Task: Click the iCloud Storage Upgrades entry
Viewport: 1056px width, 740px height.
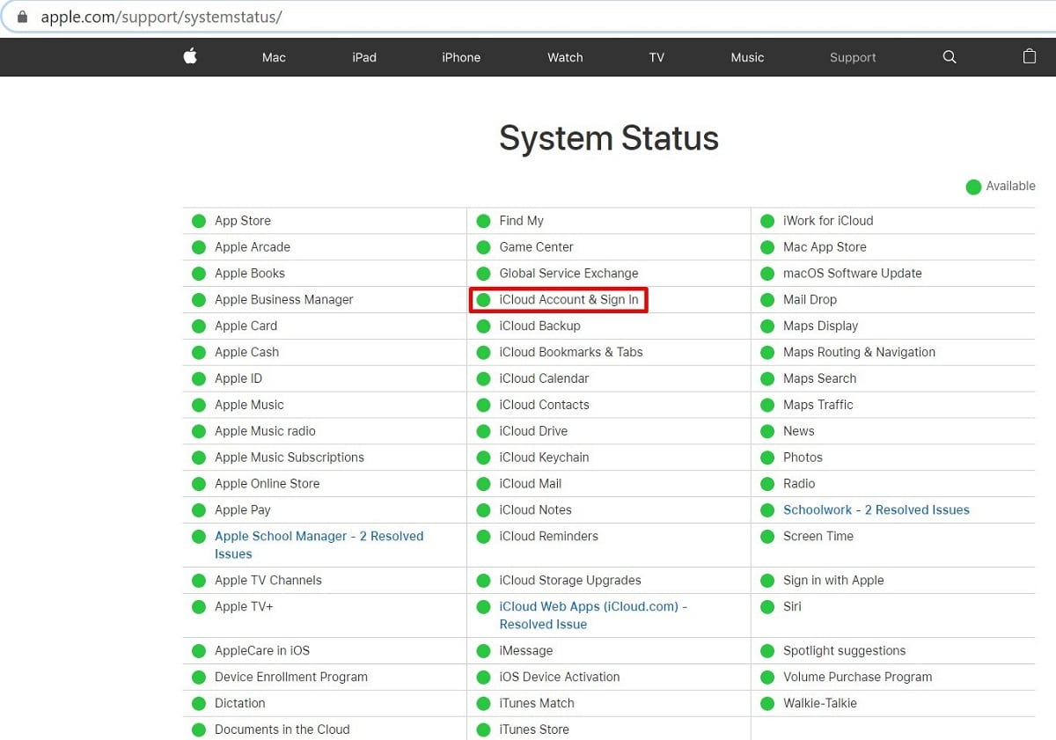Action: [x=570, y=580]
